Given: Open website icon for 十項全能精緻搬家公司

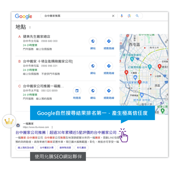Looking at the screenshot, I should coord(93,66).
